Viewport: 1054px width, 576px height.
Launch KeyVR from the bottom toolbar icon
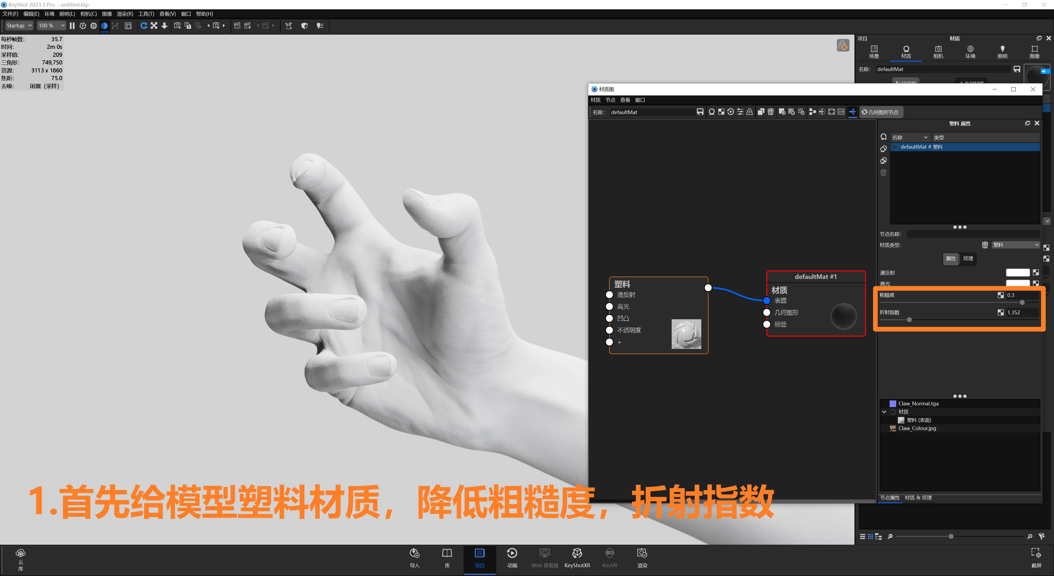click(610, 554)
